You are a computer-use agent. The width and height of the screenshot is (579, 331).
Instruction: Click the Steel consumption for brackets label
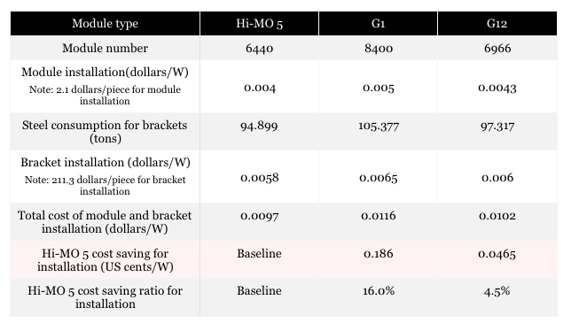[106, 132]
